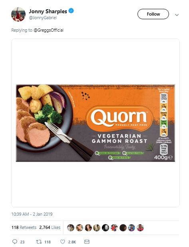Screen dimensions: 189x247
Task: Expand tweet options chevron beside Follow
Action: [177, 15]
